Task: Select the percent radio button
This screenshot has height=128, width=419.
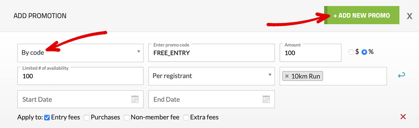Action: point(364,52)
